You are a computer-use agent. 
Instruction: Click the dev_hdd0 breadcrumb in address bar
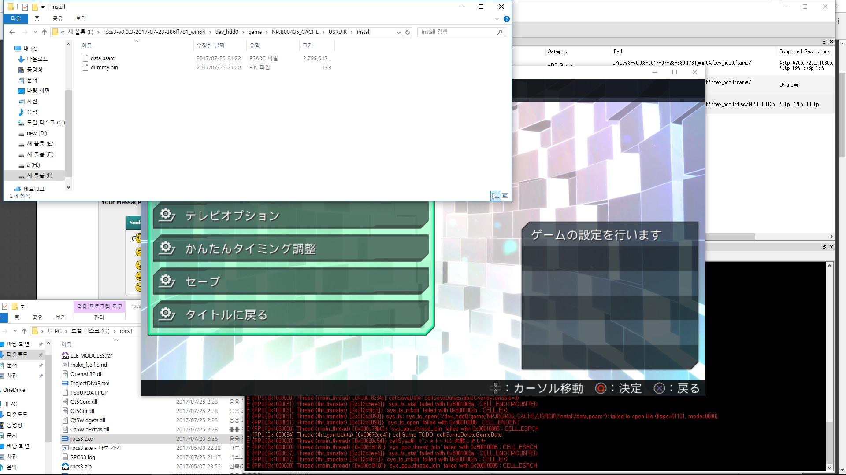coord(226,32)
